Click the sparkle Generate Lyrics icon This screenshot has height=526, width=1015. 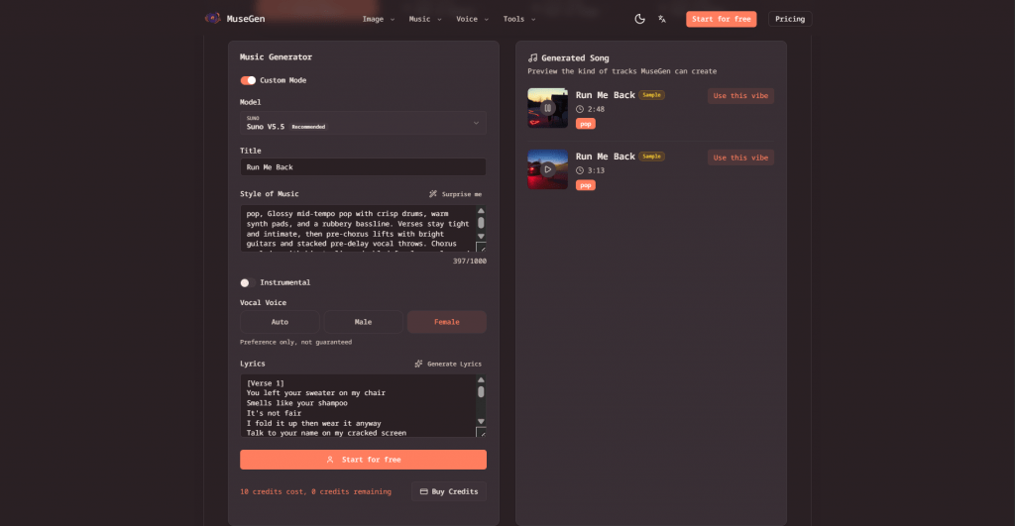[419, 364]
